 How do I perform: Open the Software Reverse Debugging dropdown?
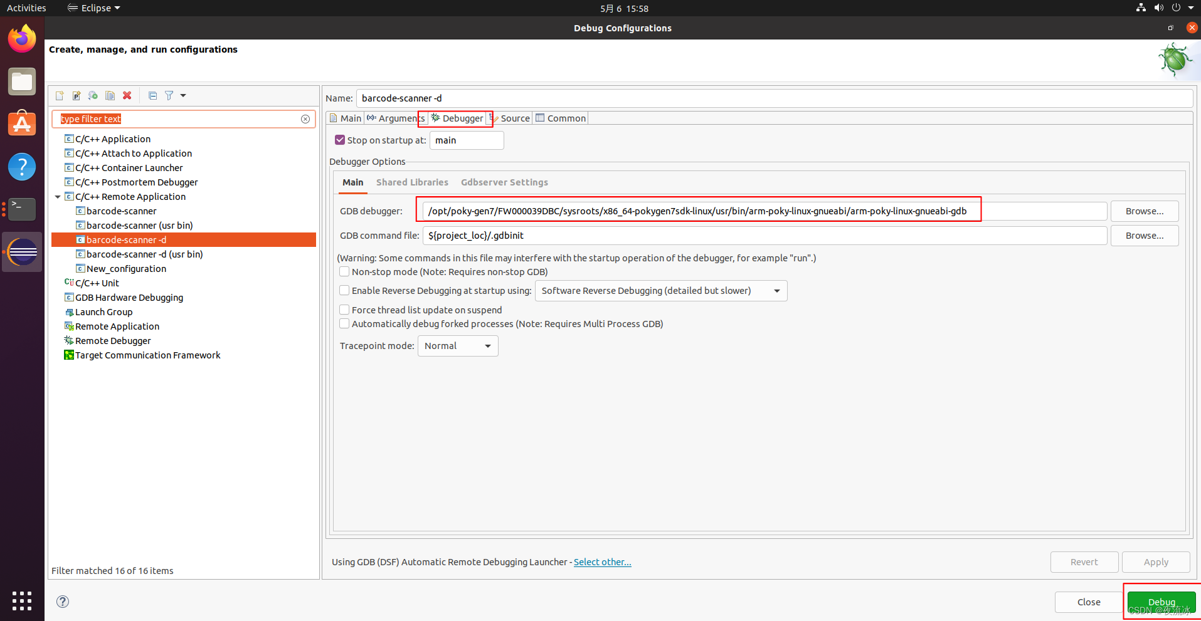click(777, 290)
